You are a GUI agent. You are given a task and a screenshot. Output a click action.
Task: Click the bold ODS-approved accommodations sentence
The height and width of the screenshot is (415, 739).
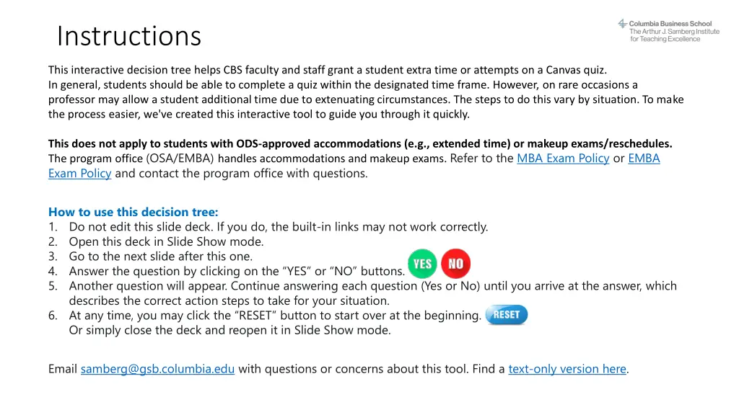click(x=359, y=143)
